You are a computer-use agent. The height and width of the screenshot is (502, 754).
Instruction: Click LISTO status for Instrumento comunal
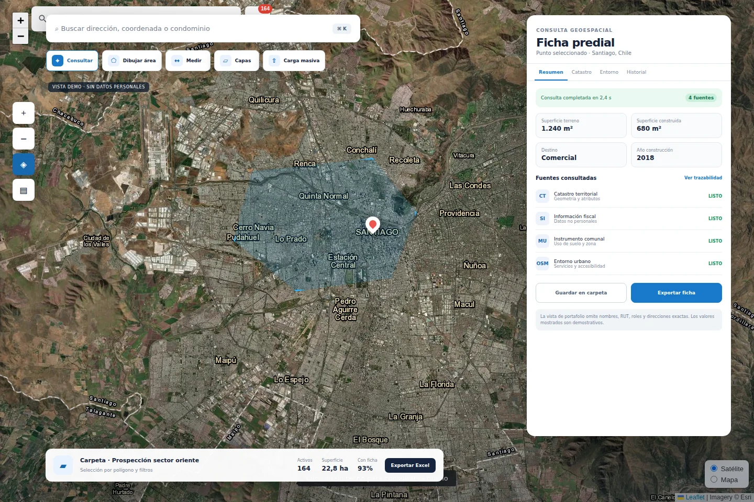[x=715, y=241]
